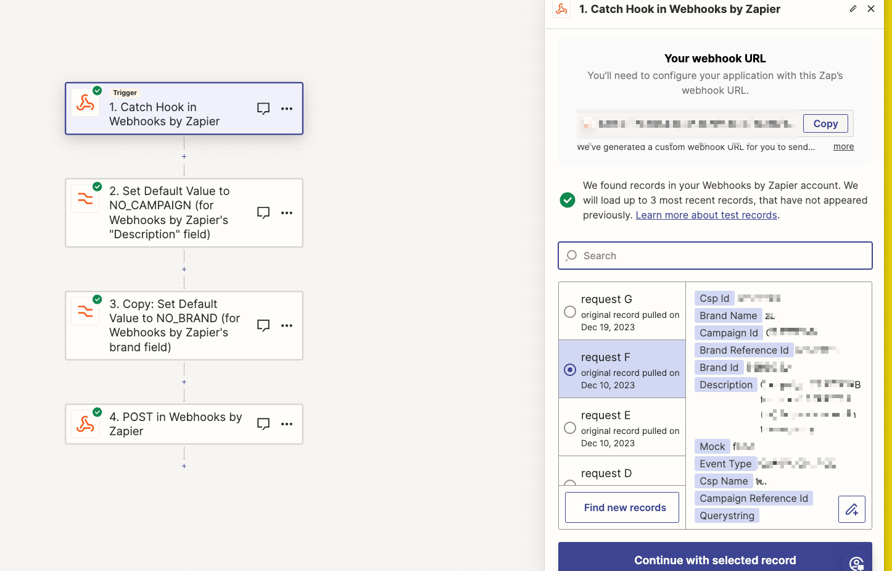Click Formatter icon on step 2 card
The height and width of the screenshot is (571, 892).
85,199
